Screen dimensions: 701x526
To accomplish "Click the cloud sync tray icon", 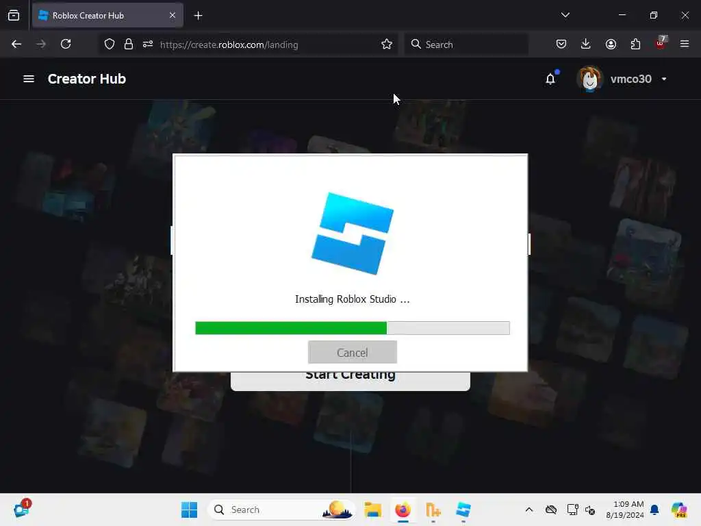I will point(551,510).
